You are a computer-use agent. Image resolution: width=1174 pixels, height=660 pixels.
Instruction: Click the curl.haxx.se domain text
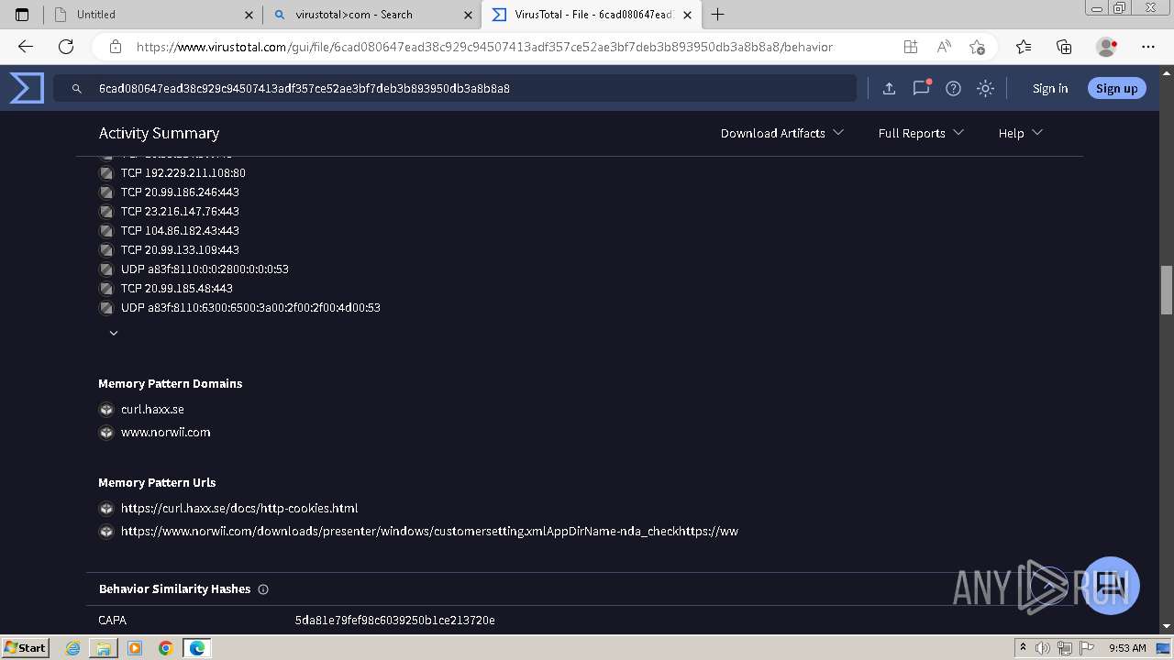[x=152, y=409]
